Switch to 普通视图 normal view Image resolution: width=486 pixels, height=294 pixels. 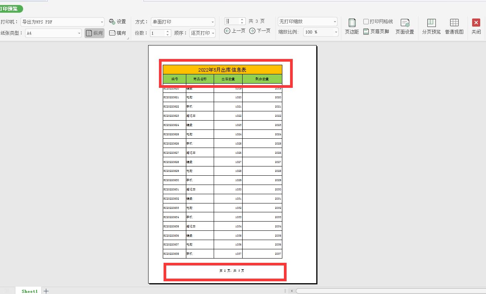[454, 26]
